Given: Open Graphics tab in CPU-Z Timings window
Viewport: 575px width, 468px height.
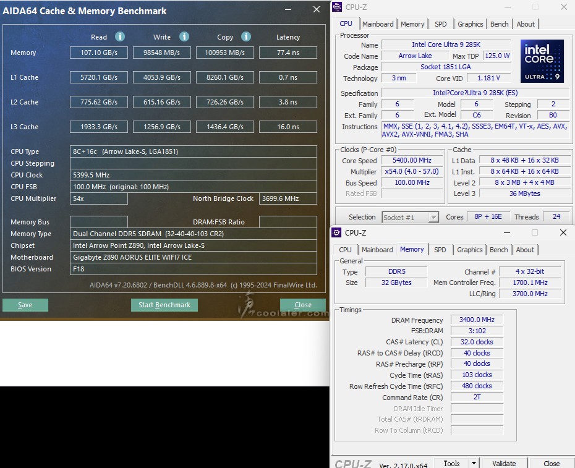Looking at the screenshot, I should 469,250.
